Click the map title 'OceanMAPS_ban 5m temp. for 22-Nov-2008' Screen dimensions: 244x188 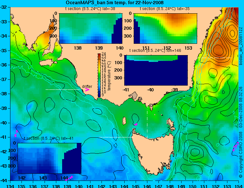pyautogui.click(x=115, y=3)
